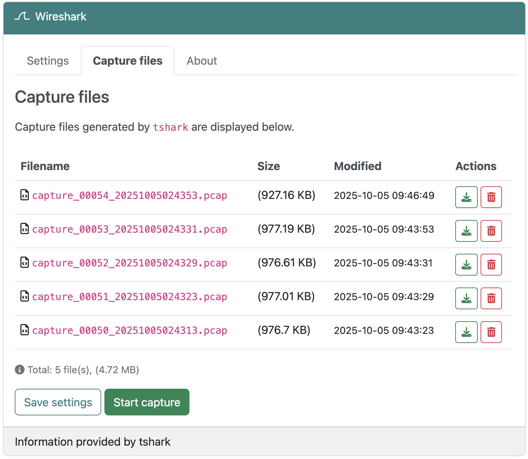Select the Capture files tab
This screenshot has width=528, height=459.
(x=128, y=61)
